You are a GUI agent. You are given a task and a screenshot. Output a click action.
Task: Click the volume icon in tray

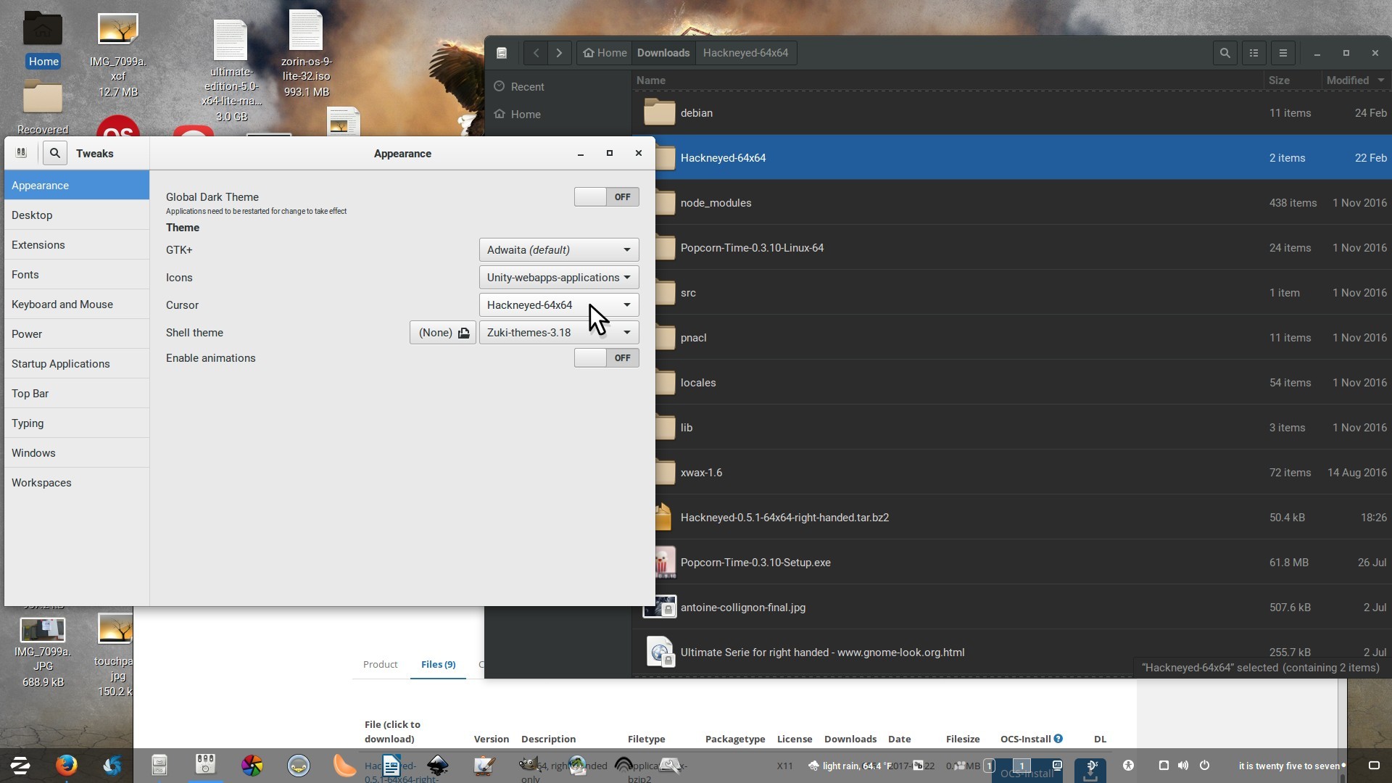(1183, 766)
